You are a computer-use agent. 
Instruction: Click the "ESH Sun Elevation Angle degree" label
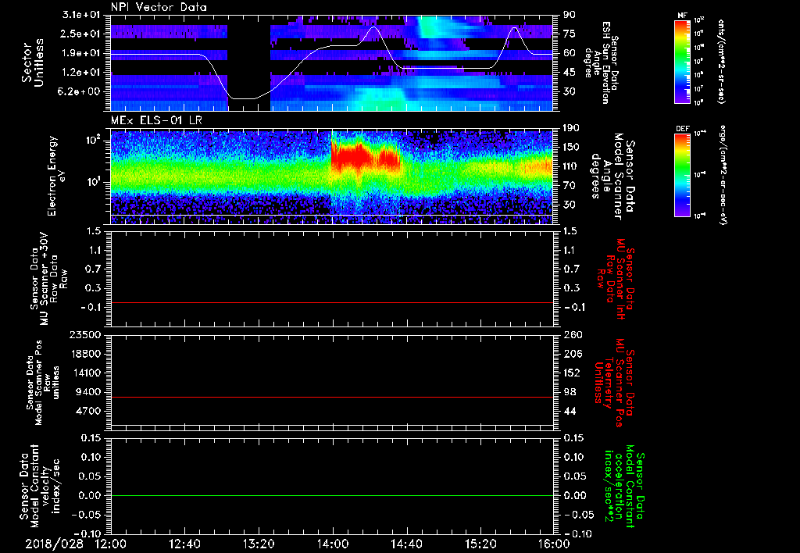tap(602, 62)
